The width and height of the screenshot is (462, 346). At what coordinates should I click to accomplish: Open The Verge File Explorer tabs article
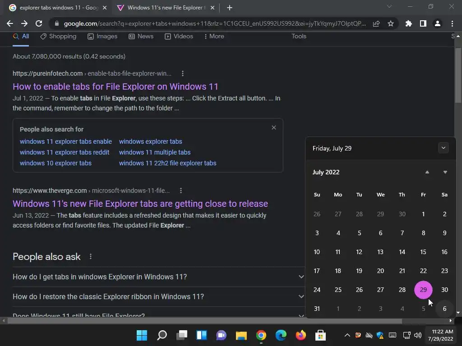140,204
